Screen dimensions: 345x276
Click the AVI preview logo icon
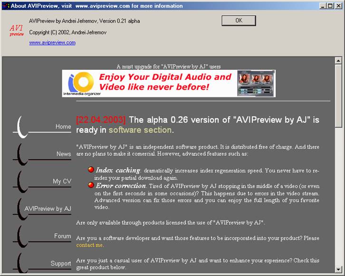point(17,30)
